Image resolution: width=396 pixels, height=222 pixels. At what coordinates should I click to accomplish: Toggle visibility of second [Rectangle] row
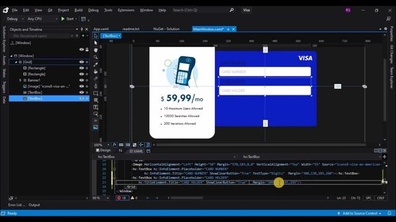click(81, 74)
